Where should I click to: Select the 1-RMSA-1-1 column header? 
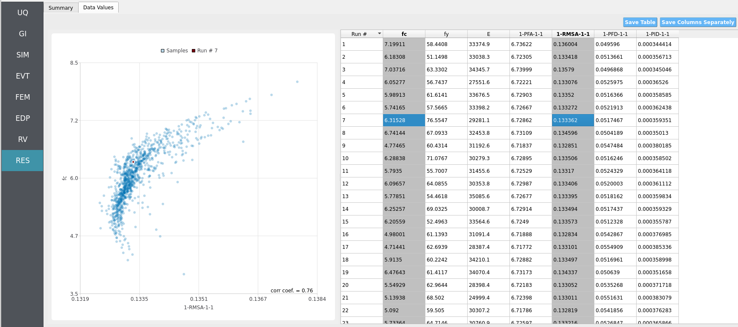[x=573, y=34]
